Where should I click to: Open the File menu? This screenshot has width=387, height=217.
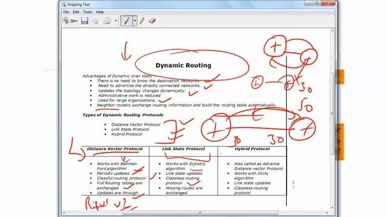click(66, 12)
